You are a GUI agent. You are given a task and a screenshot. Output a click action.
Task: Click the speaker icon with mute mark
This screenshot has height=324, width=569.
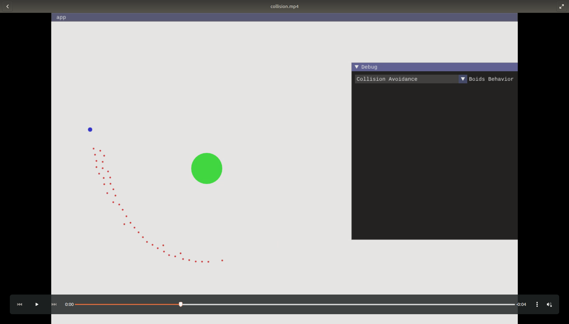point(549,304)
